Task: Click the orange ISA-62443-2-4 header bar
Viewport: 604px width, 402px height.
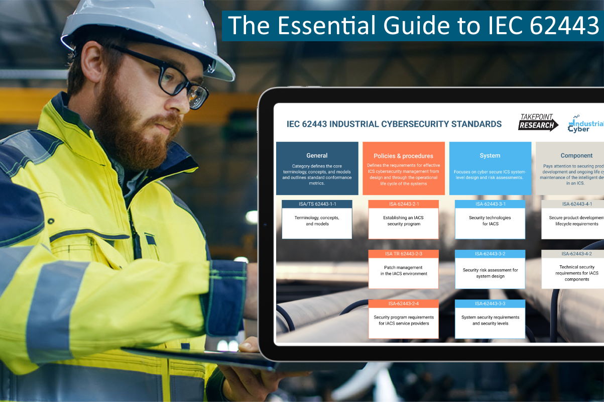Action: coord(403,304)
